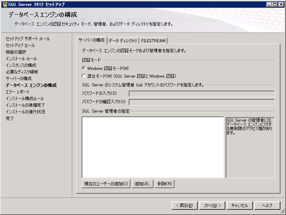286x215 pixels.
Task: Open the FILESTREAM tab
Action: point(153,41)
